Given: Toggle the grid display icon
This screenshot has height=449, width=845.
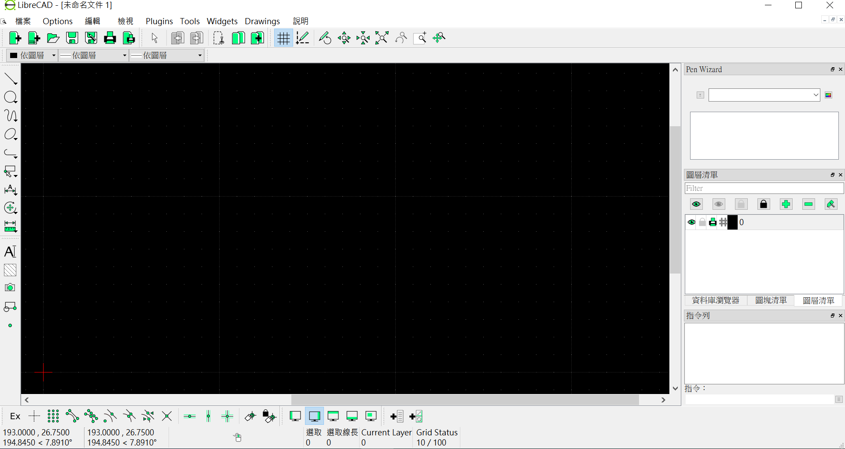Looking at the screenshot, I should tap(283, 38).
